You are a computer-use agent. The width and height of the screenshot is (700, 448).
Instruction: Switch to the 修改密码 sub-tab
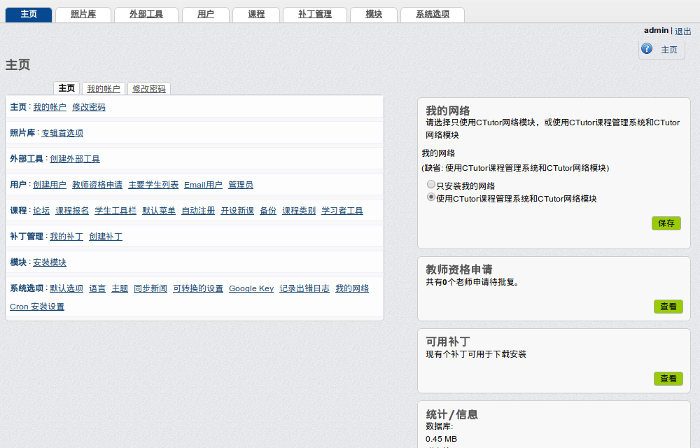coord(148,88)
